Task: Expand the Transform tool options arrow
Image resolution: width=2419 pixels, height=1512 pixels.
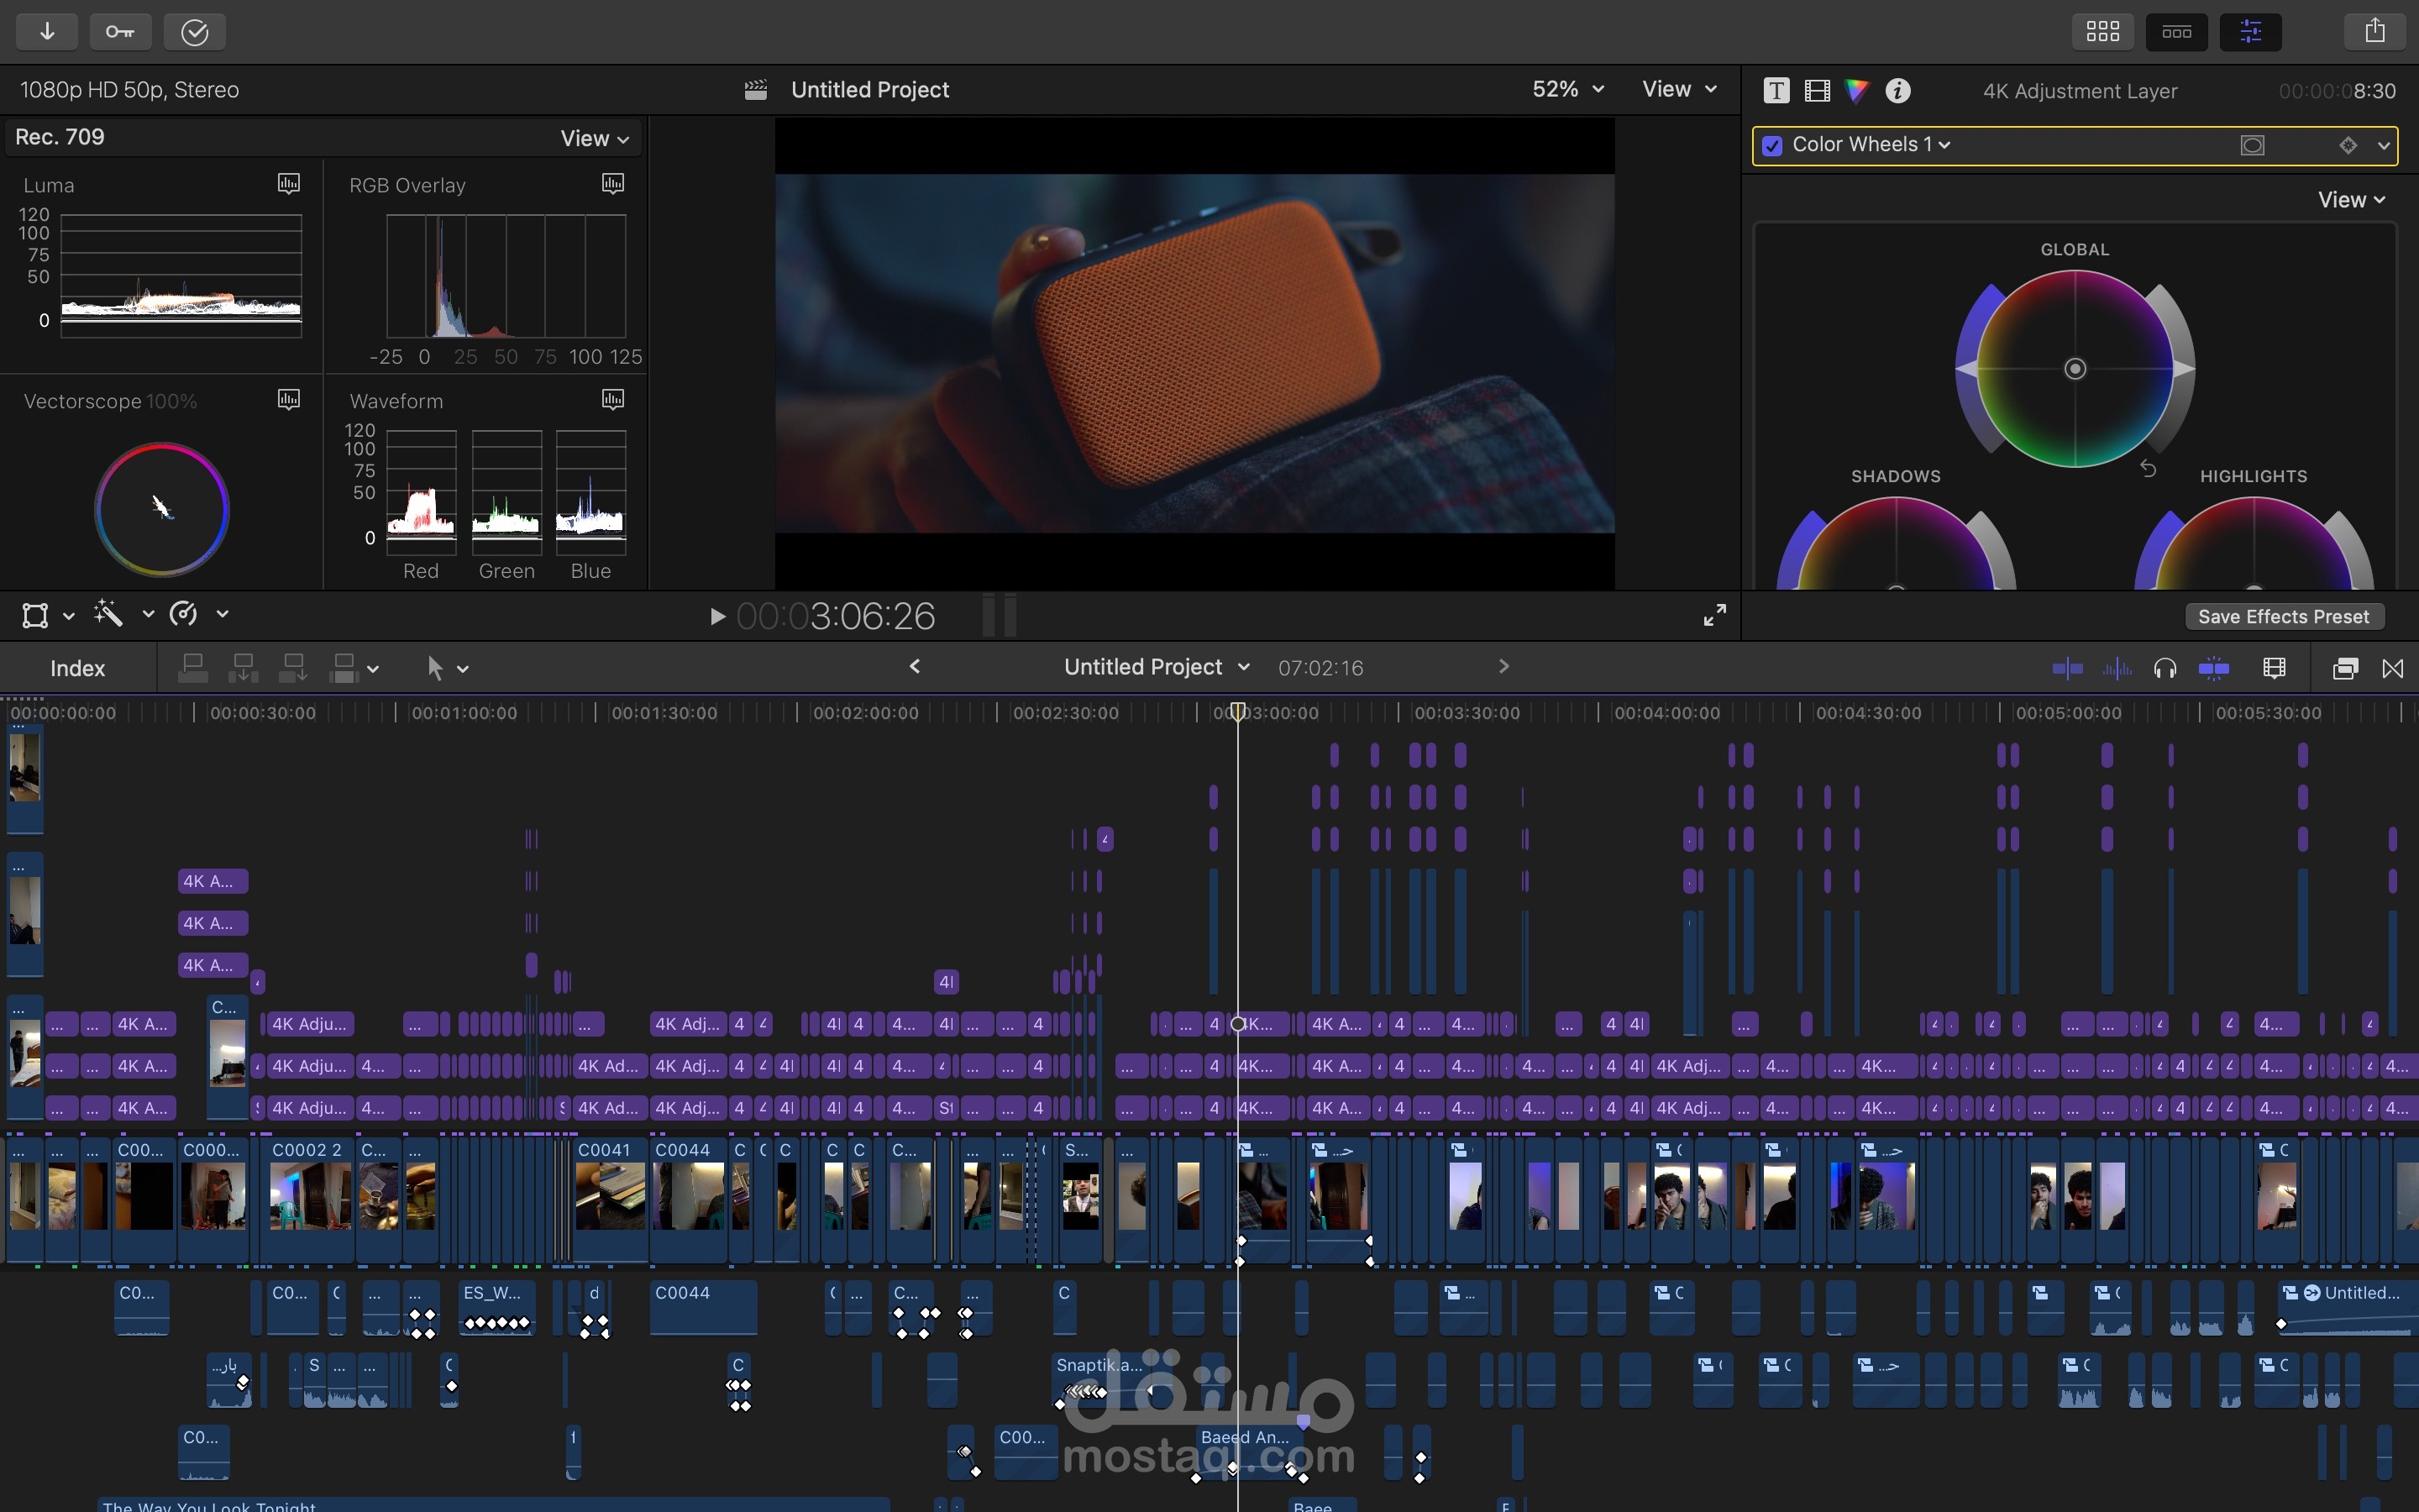Action: [x=69, y=616]
